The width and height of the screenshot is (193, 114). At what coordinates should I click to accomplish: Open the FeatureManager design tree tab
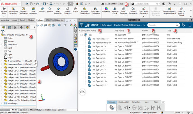pyautogui.click(x=4, y=27)
